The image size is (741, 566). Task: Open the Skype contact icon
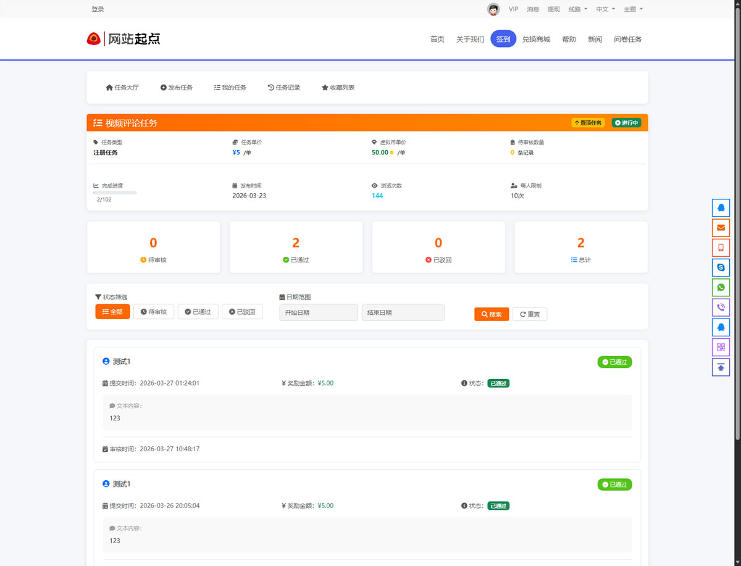click(x=721, y=267)
